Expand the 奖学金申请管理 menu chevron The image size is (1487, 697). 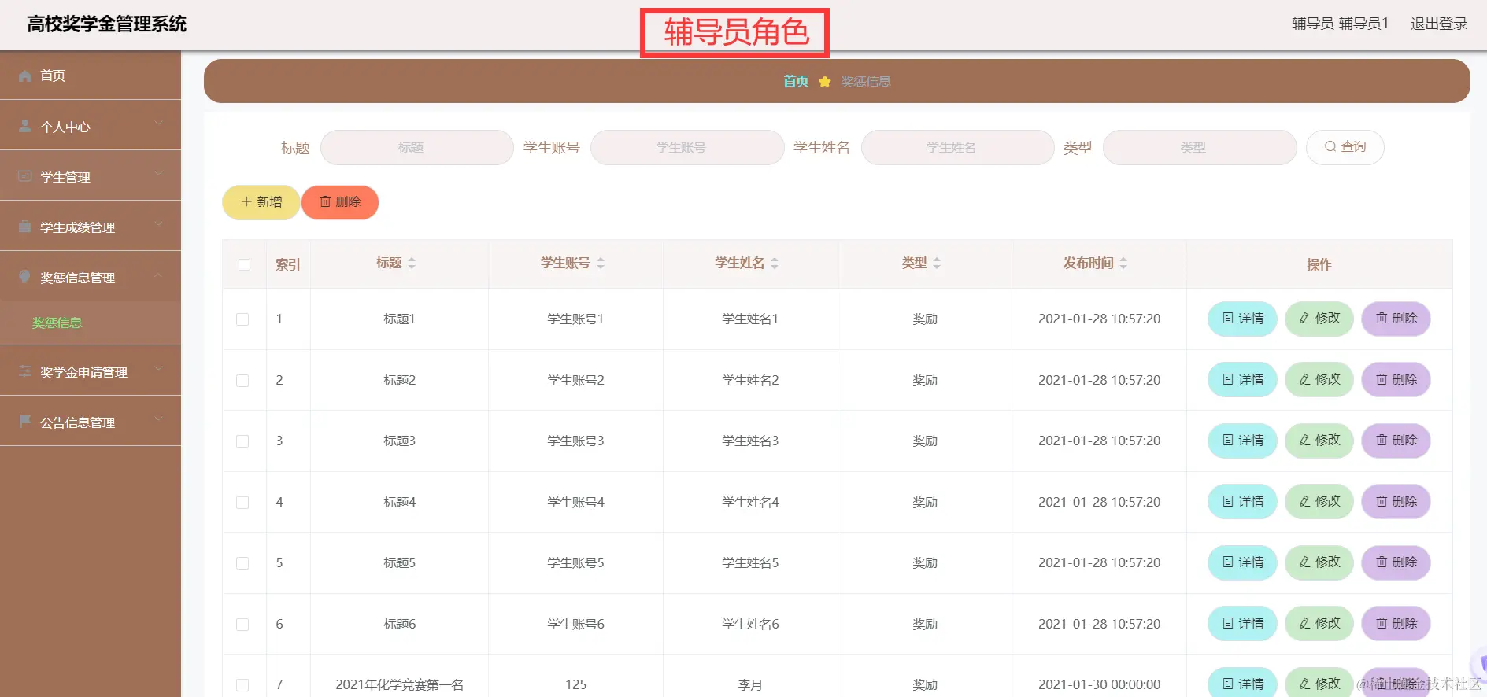click(x=158, y=369)
